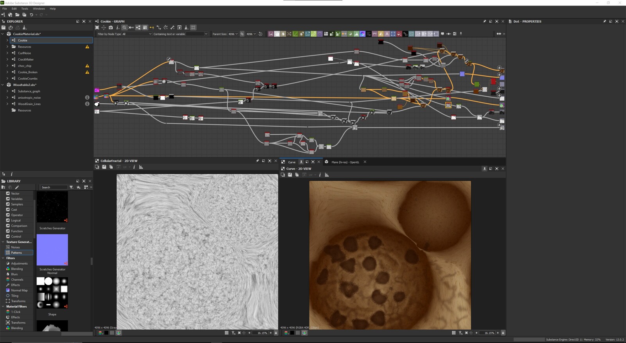Screen dimensions: 626x343
Task: Collapse the Woodtable2.sbs package
Action: click(x=3, y=85)
